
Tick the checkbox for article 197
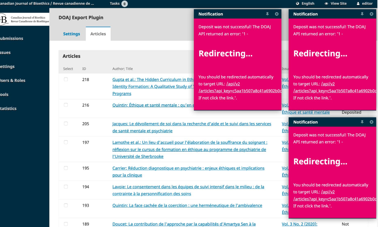point(66,142)
